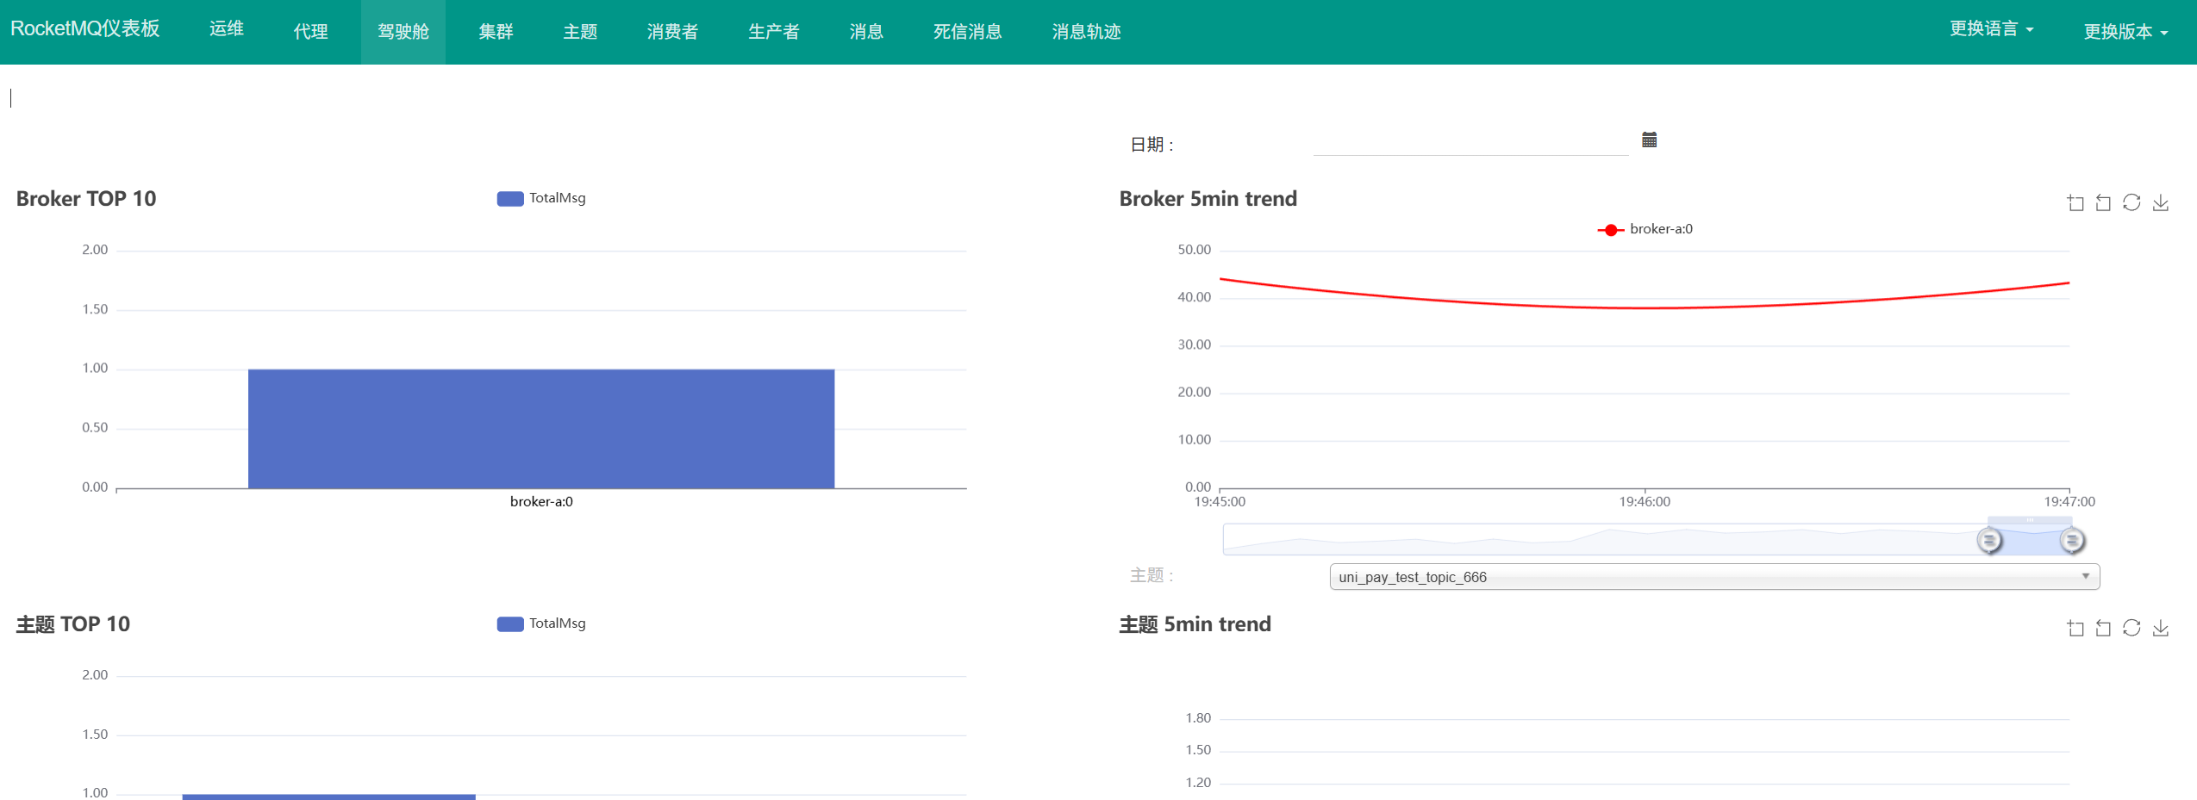The height and width of the screenshot is (800, 2197).
Task: Open the 更换语言 dropdown
Action: point(1991,29)
